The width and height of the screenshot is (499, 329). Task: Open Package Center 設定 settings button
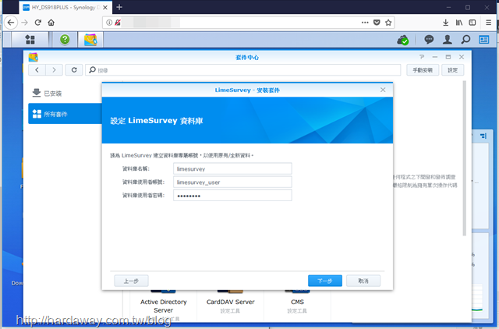point(452,70)
